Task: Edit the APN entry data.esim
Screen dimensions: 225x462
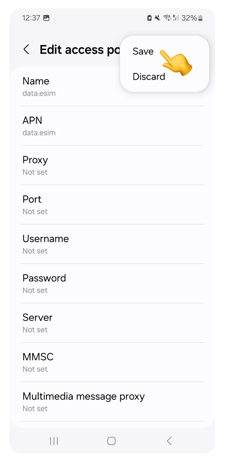Action: click(x=112, y=126)
